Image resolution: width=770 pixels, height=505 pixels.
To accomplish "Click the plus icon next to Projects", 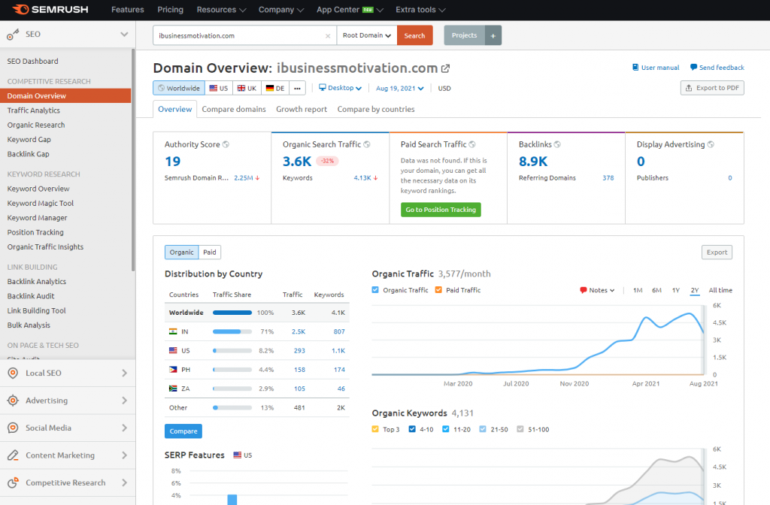I will 493,35.
